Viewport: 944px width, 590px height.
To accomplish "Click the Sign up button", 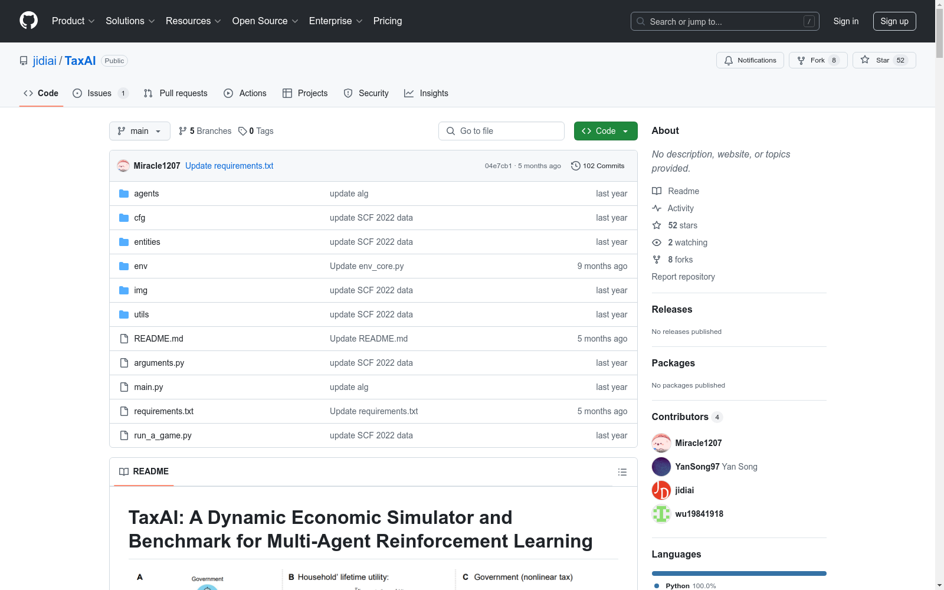I will tap(894, 21).
